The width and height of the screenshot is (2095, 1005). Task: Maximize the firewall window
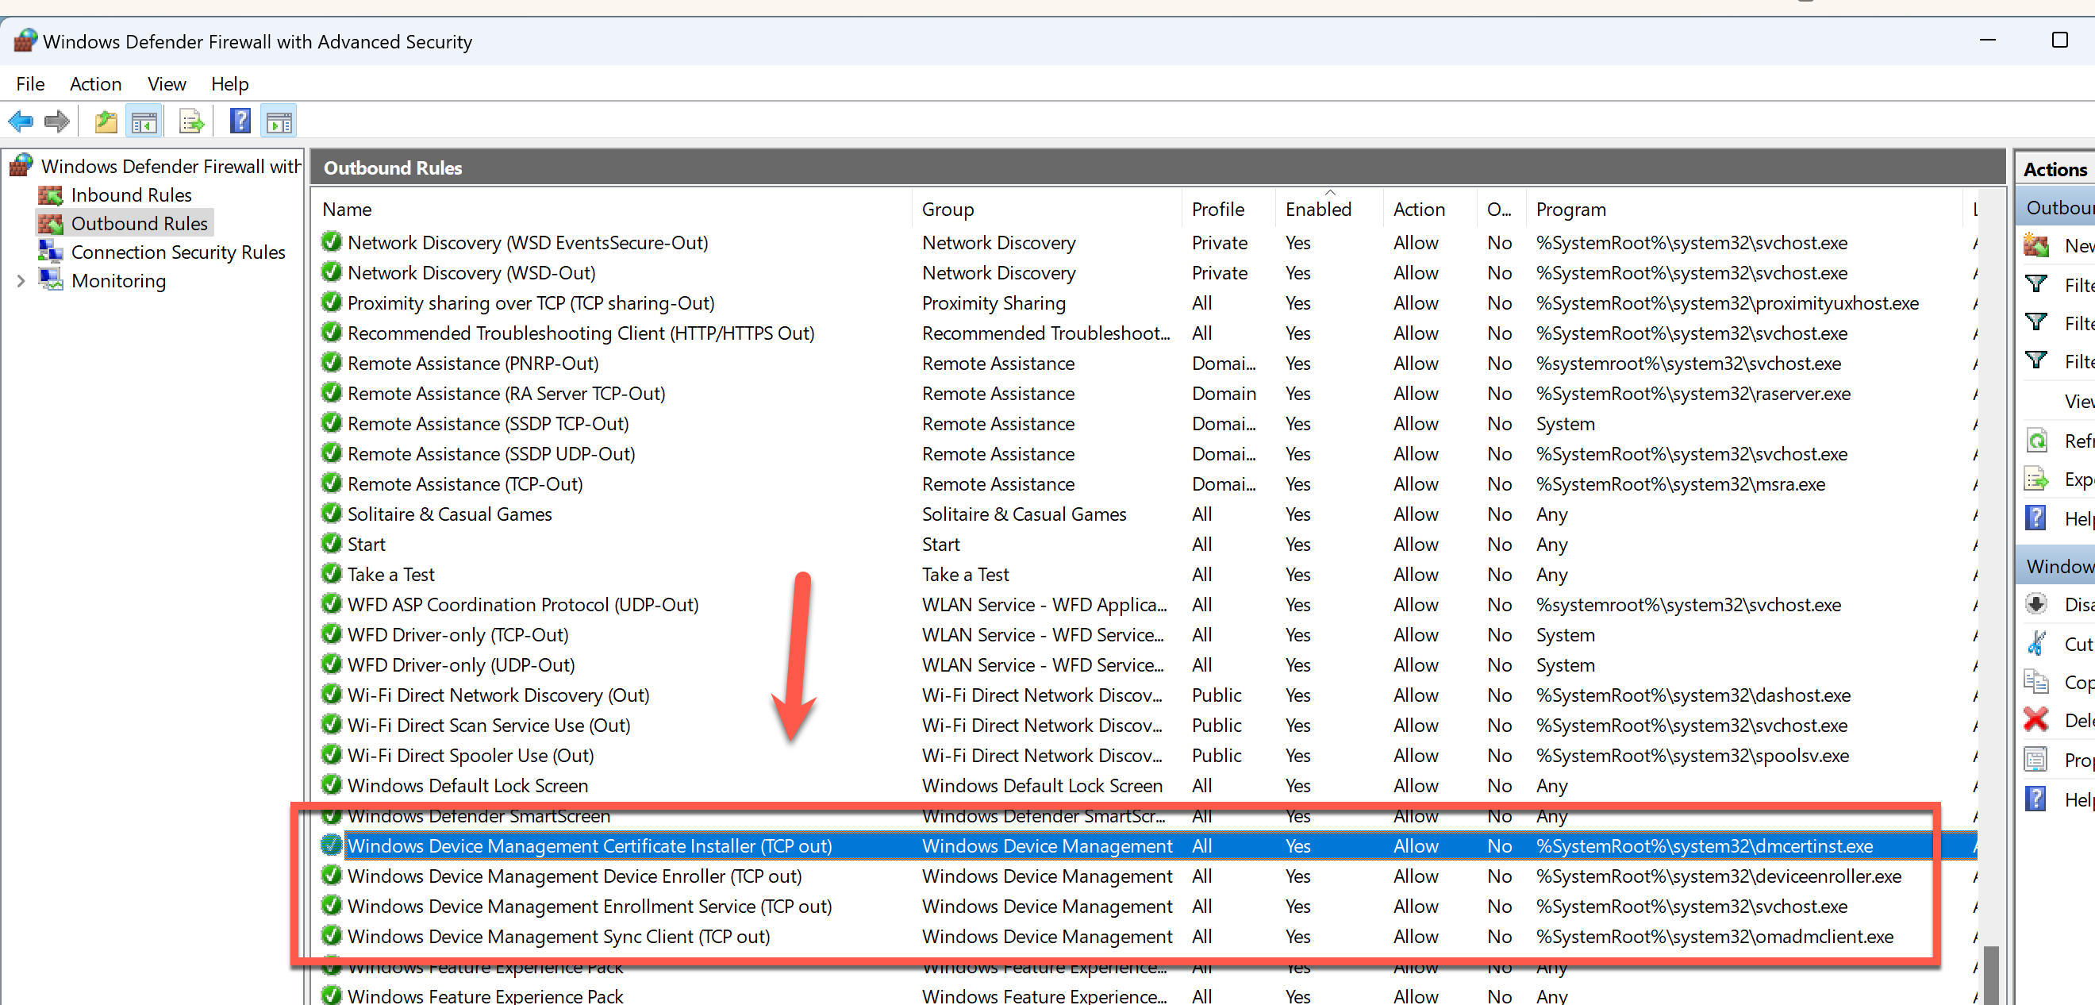click(x=2059, y=40)
